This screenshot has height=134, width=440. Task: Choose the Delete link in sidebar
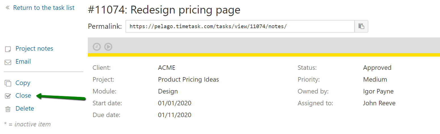[x=25, y=109]
